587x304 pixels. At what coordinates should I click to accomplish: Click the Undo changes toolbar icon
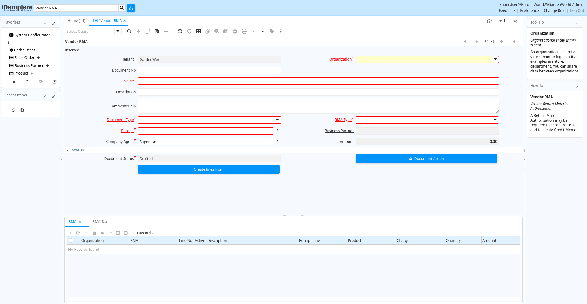point(180,31)
